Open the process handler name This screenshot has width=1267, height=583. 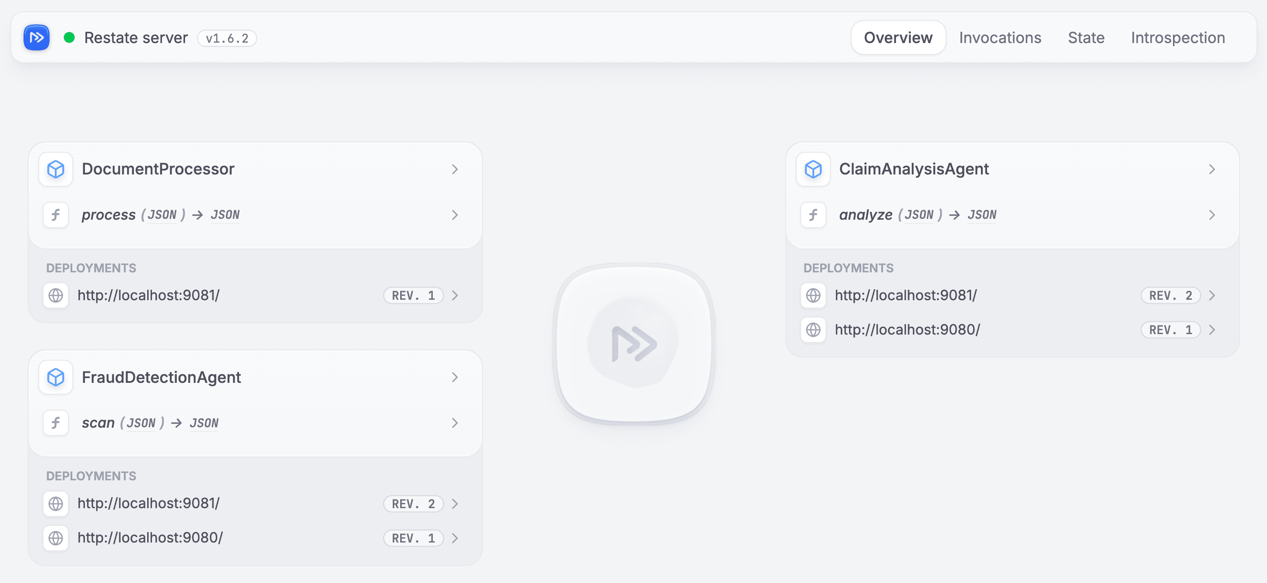click(x=109, y=215)
